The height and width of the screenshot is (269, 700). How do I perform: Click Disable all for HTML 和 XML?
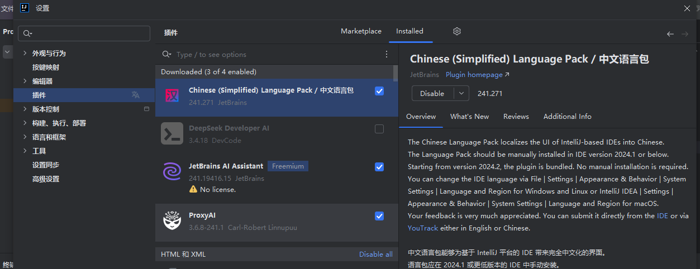click(x=375, y=254)
